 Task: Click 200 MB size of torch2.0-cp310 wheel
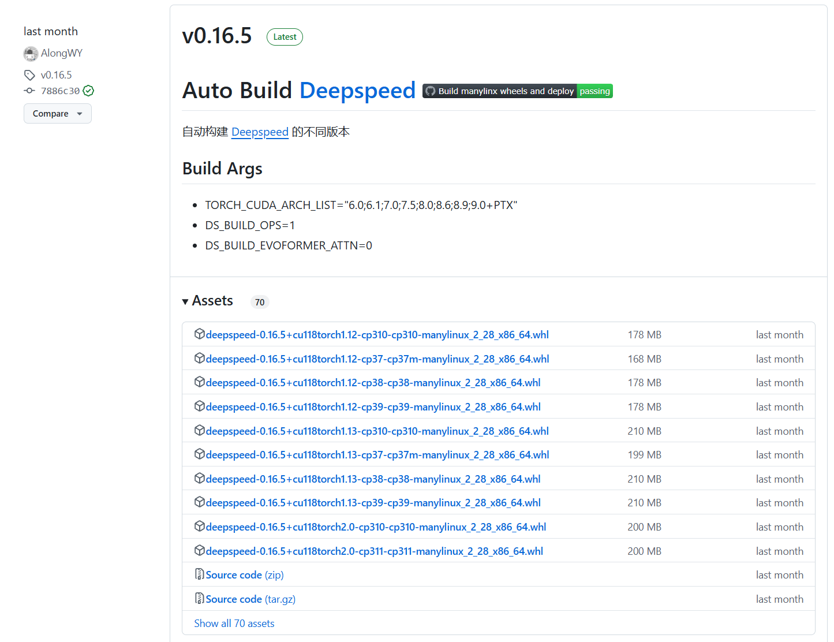(x=645, y=527)
